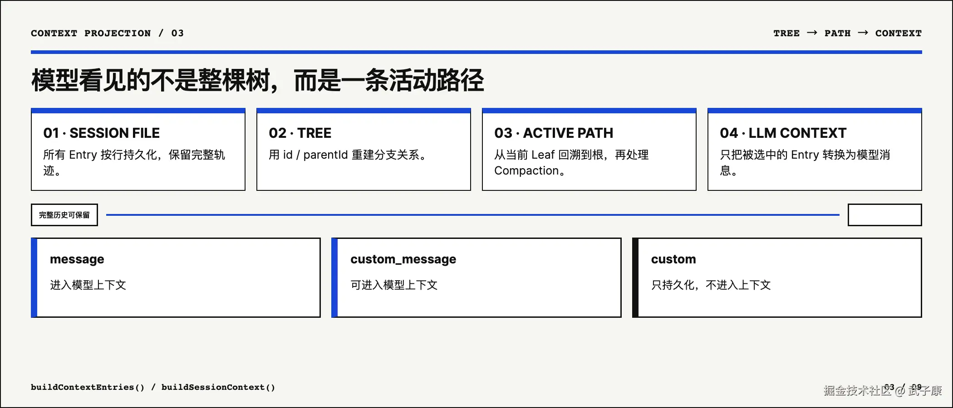Click the 'CONTEXT PROJECTION / 03' header label
The image size is (953, 408).
click(x=108, y=33)
